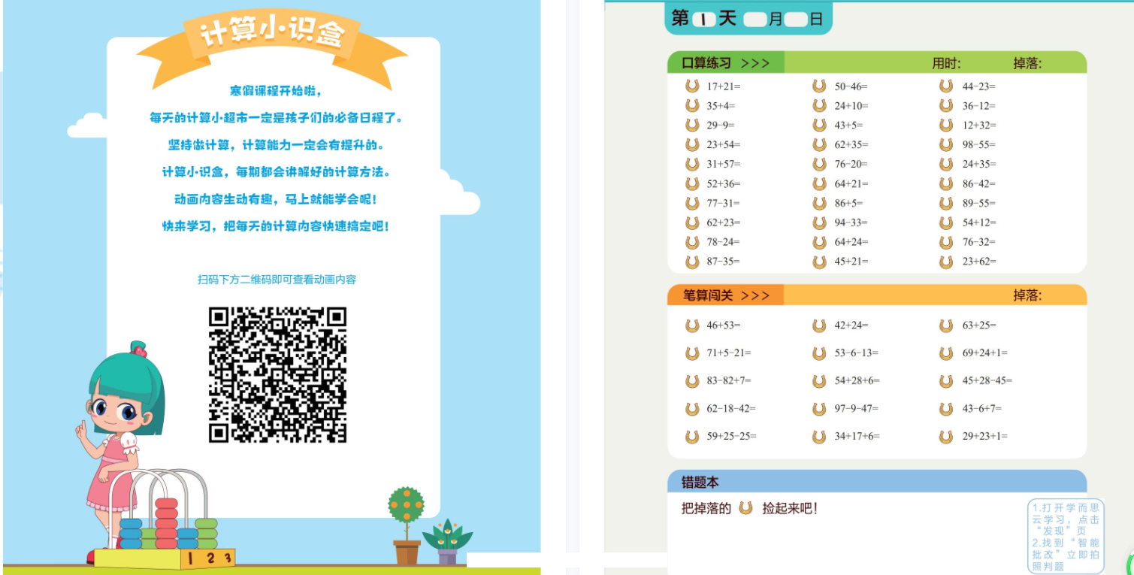Click the equation text 24+10=
Screen dimensions: 1134x575
click(851, 106)
